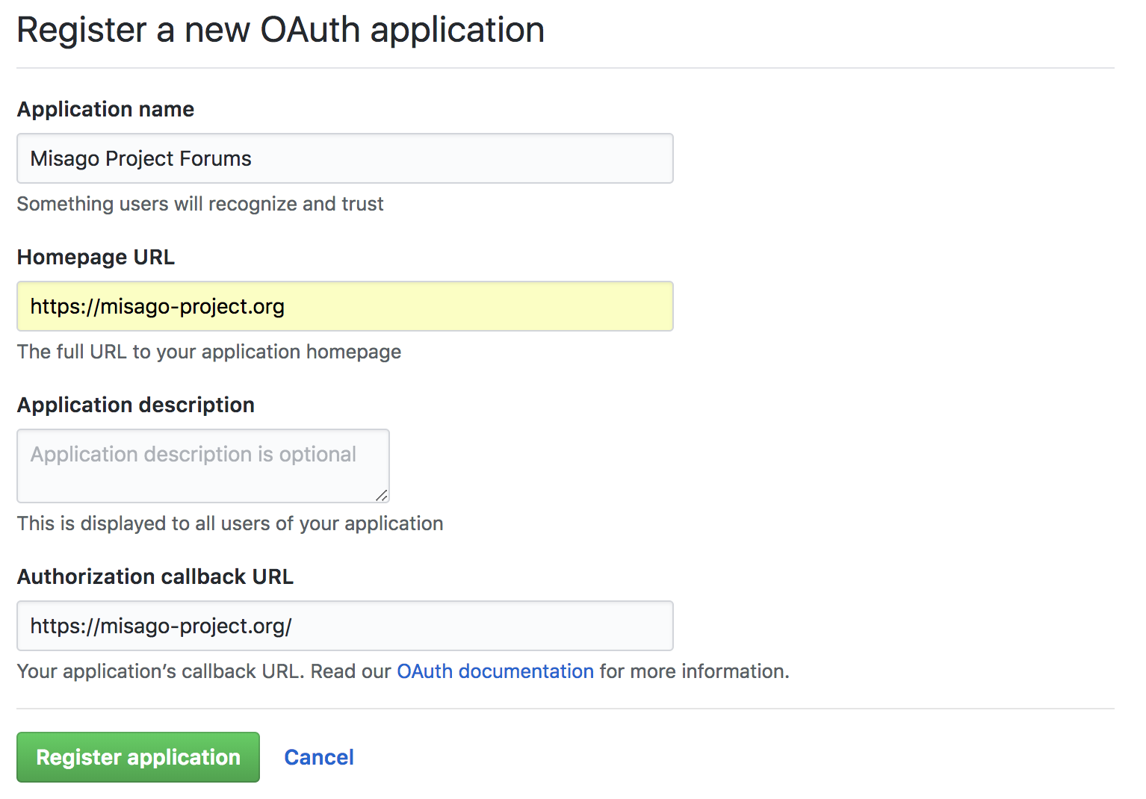1146x799 pixels.
Task: Click 'The full URL to your application homepage' hint
Action: pos(209,352)
